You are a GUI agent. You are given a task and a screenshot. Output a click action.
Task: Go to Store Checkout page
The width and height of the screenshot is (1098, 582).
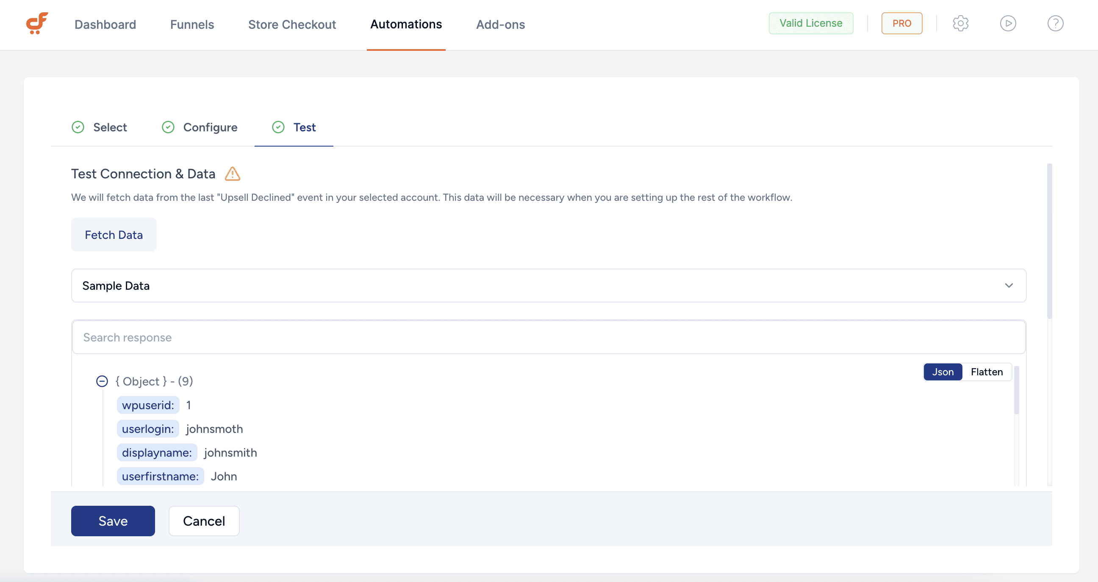pos(292,24)
